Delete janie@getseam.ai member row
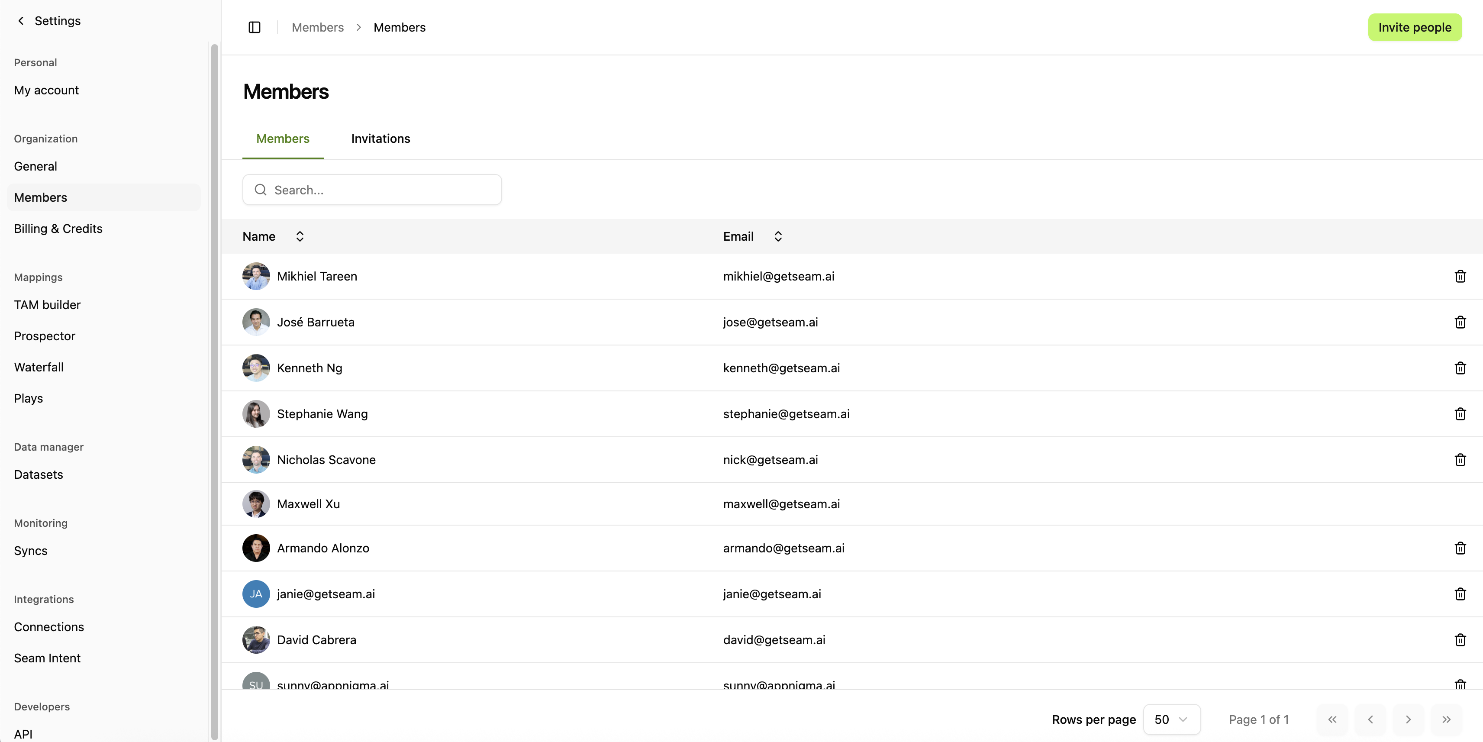This screenshot has width=1483, height=742. pyautogui.click(x=1460, y=594)
